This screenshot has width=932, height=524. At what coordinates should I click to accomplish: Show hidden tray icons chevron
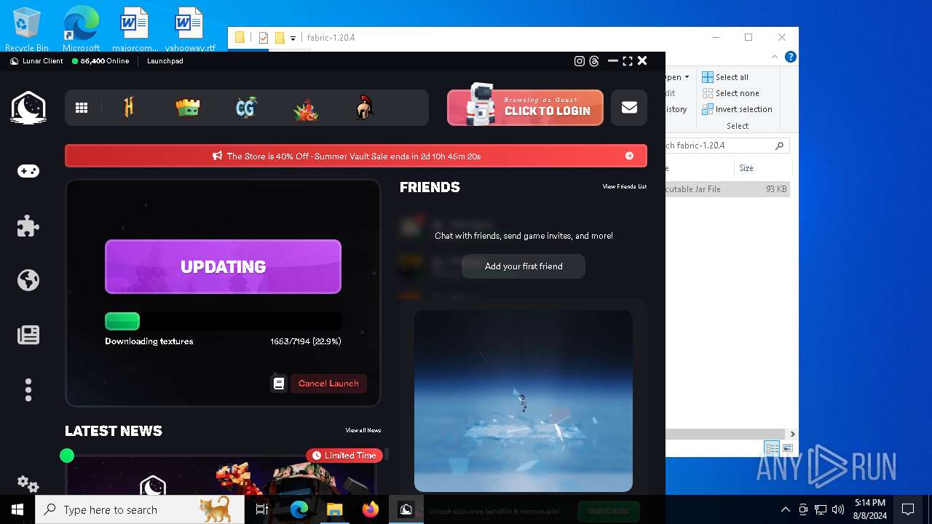(785, 509)
